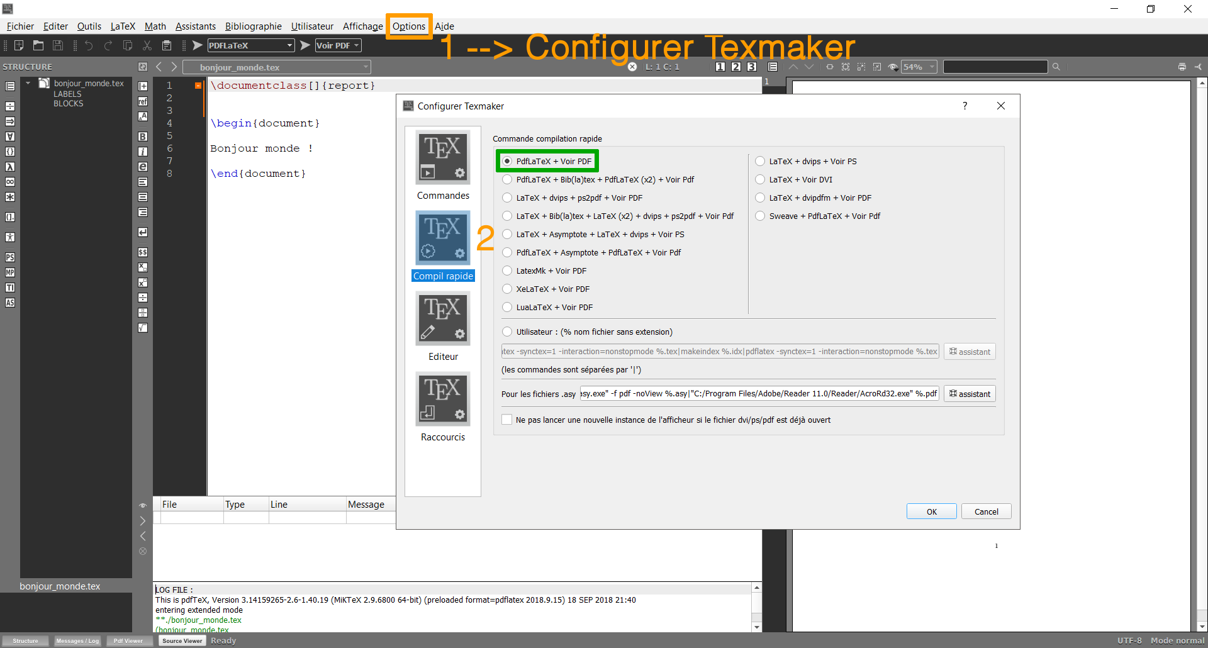Click OK to confirm configuration
Viewport: 1208px width, 648px height.
click(931, 511)
